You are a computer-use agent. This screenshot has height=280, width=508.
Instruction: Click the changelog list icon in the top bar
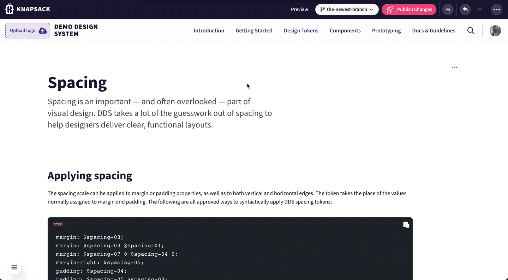coord(448,9)
